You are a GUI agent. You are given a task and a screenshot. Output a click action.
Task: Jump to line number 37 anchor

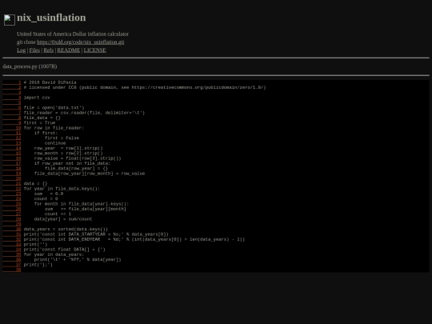point(12,265)
